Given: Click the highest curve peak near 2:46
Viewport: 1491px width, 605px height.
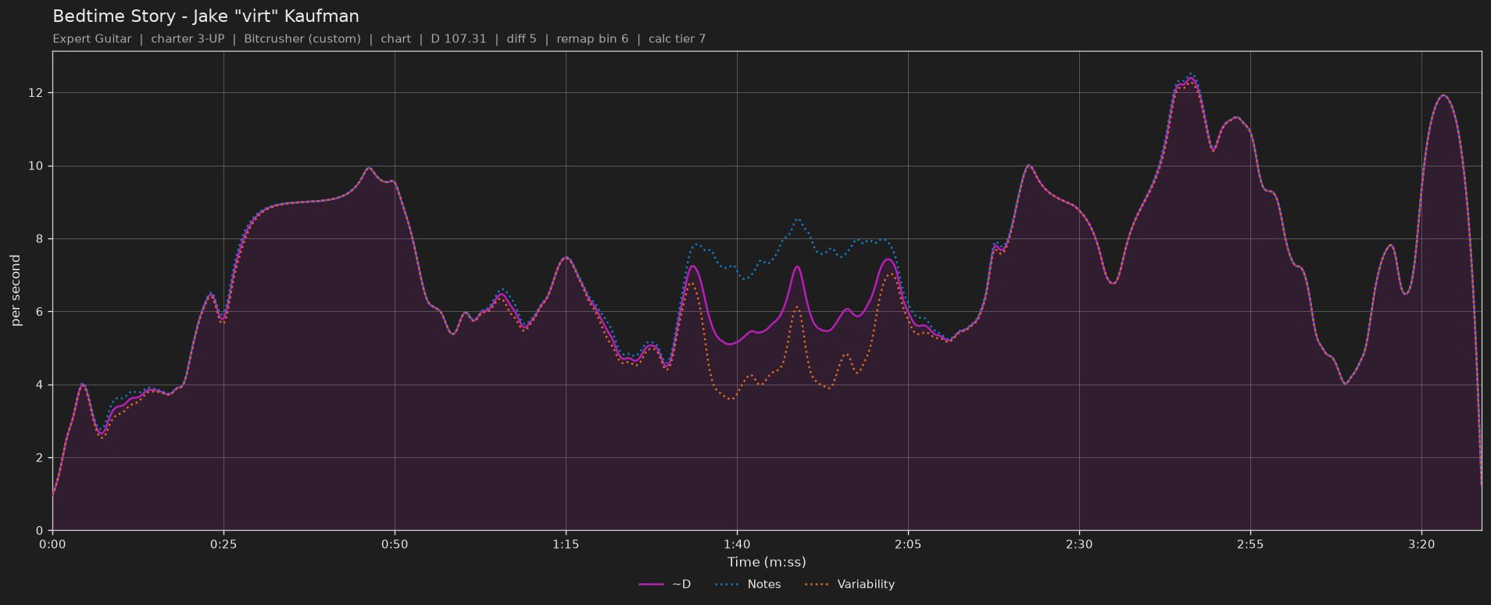Looking at the screenshot, I should [x=1190, y=77].
